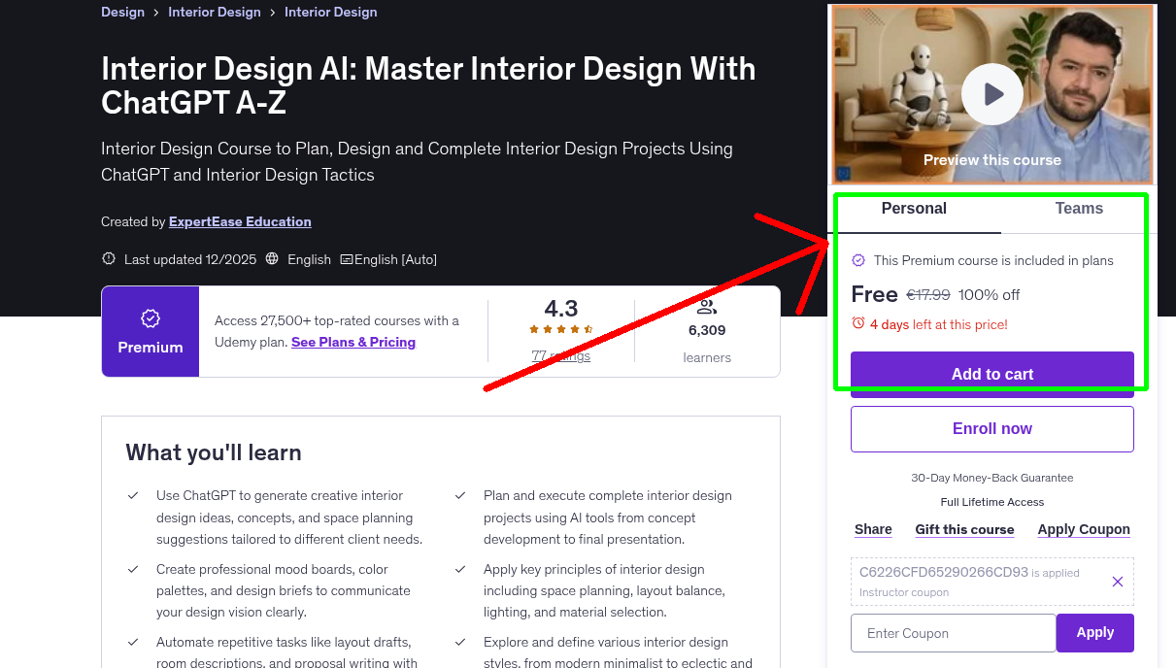Open See Plans & Pricing
The height and width of the screenshot is (668, 1176).
point(353,342)
